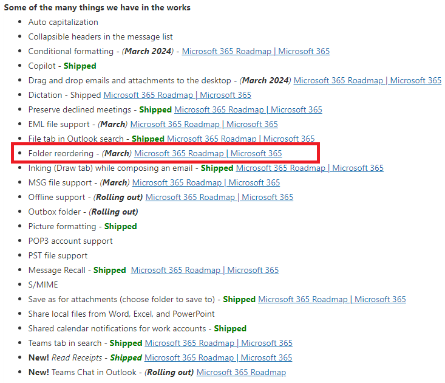Click the 'Conditional formatting' item text

(x=71, y=51)
